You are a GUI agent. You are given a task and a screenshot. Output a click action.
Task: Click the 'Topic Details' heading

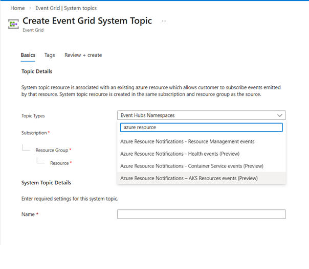tap(37, 71)
